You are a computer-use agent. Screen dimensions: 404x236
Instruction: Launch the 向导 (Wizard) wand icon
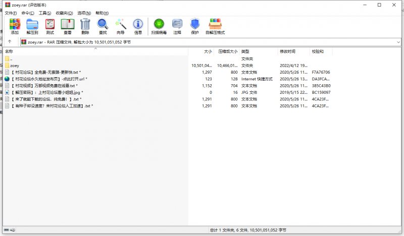[x=120, y=26]
